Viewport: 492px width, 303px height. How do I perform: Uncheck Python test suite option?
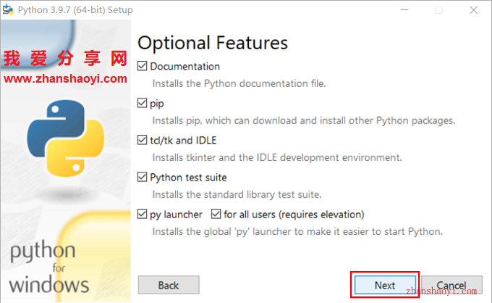coord(142,177)
